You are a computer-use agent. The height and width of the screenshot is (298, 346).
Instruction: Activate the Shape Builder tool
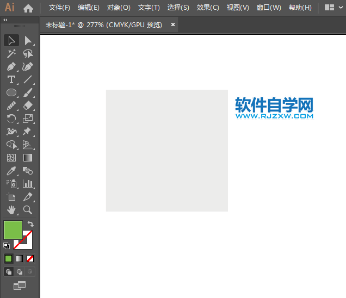pos(11,145)
